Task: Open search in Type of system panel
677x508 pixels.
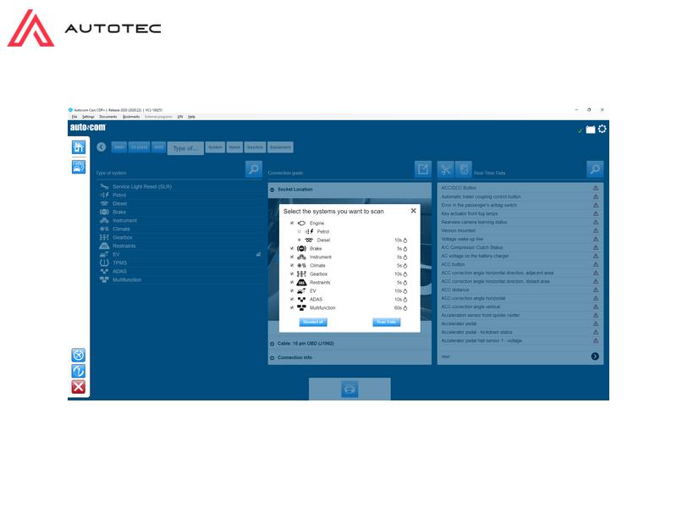Action: point(253,168)
